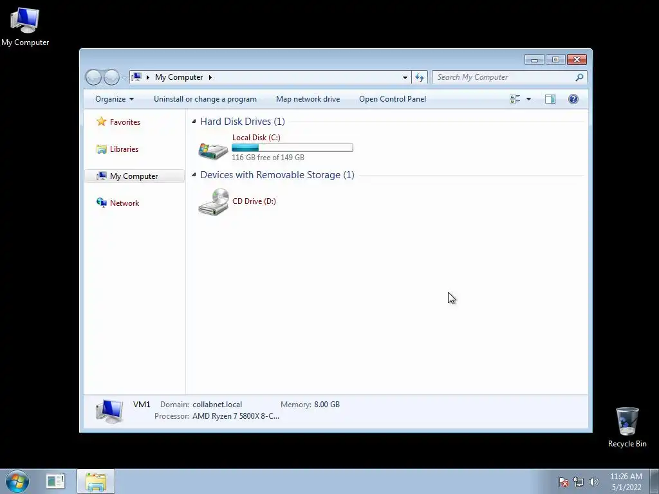Click the My Computer icon in sidebar
Viewport: 659px width, 494px height.
(101, 176)
